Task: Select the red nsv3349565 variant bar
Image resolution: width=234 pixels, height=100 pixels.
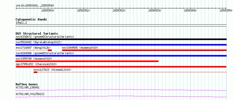Action: tap(144, 50)
